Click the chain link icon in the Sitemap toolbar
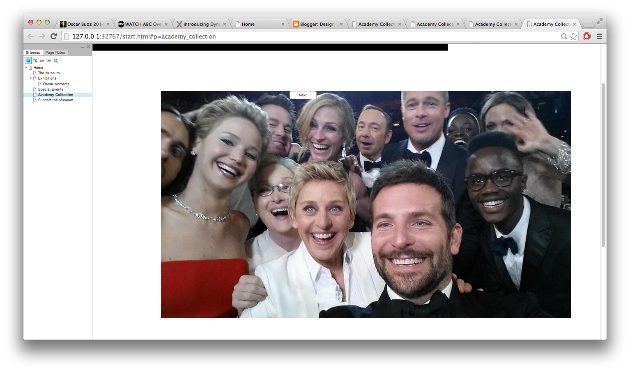This screenshot has width=630, height=372. tap(49, 61)
